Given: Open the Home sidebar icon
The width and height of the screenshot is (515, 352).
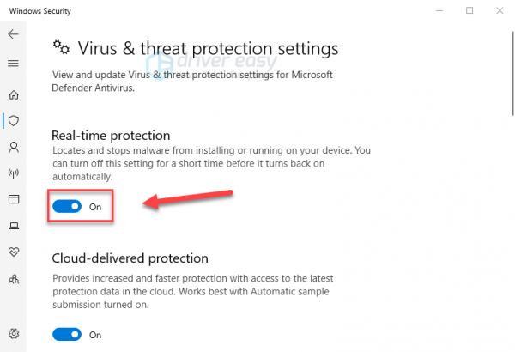Looking at the screenshot, I should (x=14, y=94).
